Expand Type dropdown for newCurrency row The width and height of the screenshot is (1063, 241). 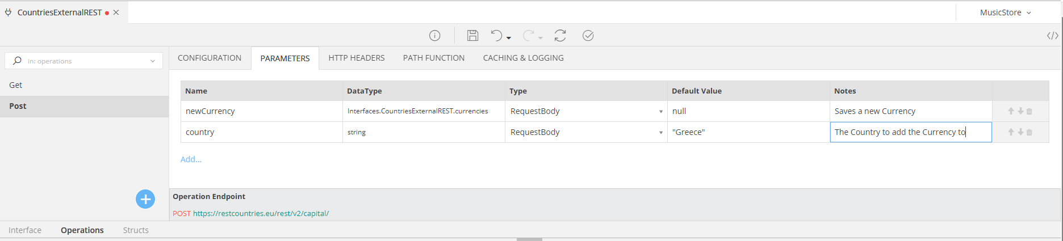click(660, 112)
